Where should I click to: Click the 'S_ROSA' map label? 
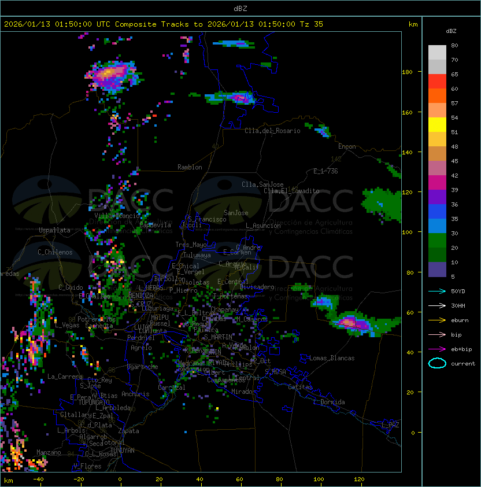(275, 372)
